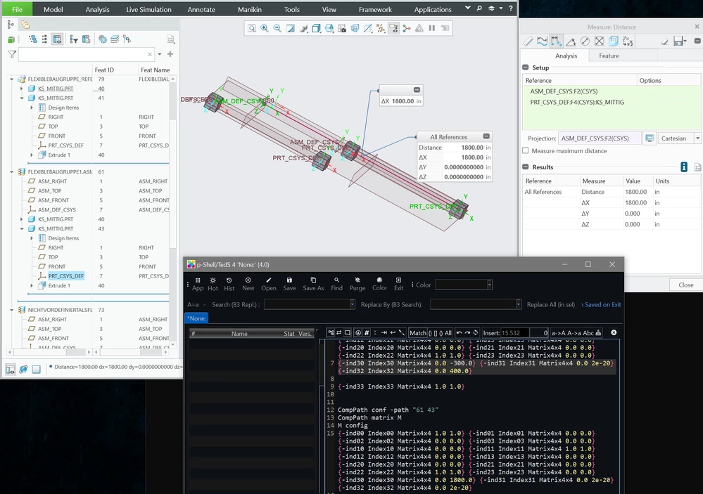Open the File menu
Viewport: 703px width, 494px height.
pos(17,9)
